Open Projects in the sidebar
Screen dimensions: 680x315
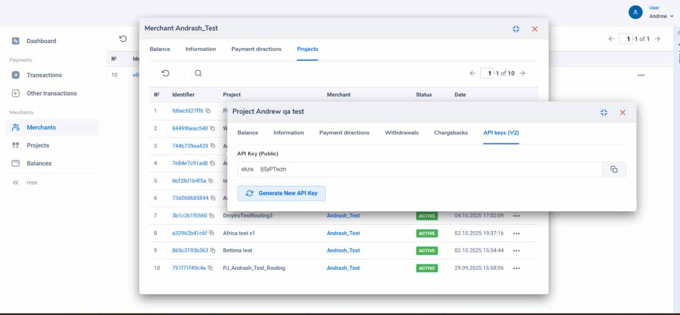[38, 145]
